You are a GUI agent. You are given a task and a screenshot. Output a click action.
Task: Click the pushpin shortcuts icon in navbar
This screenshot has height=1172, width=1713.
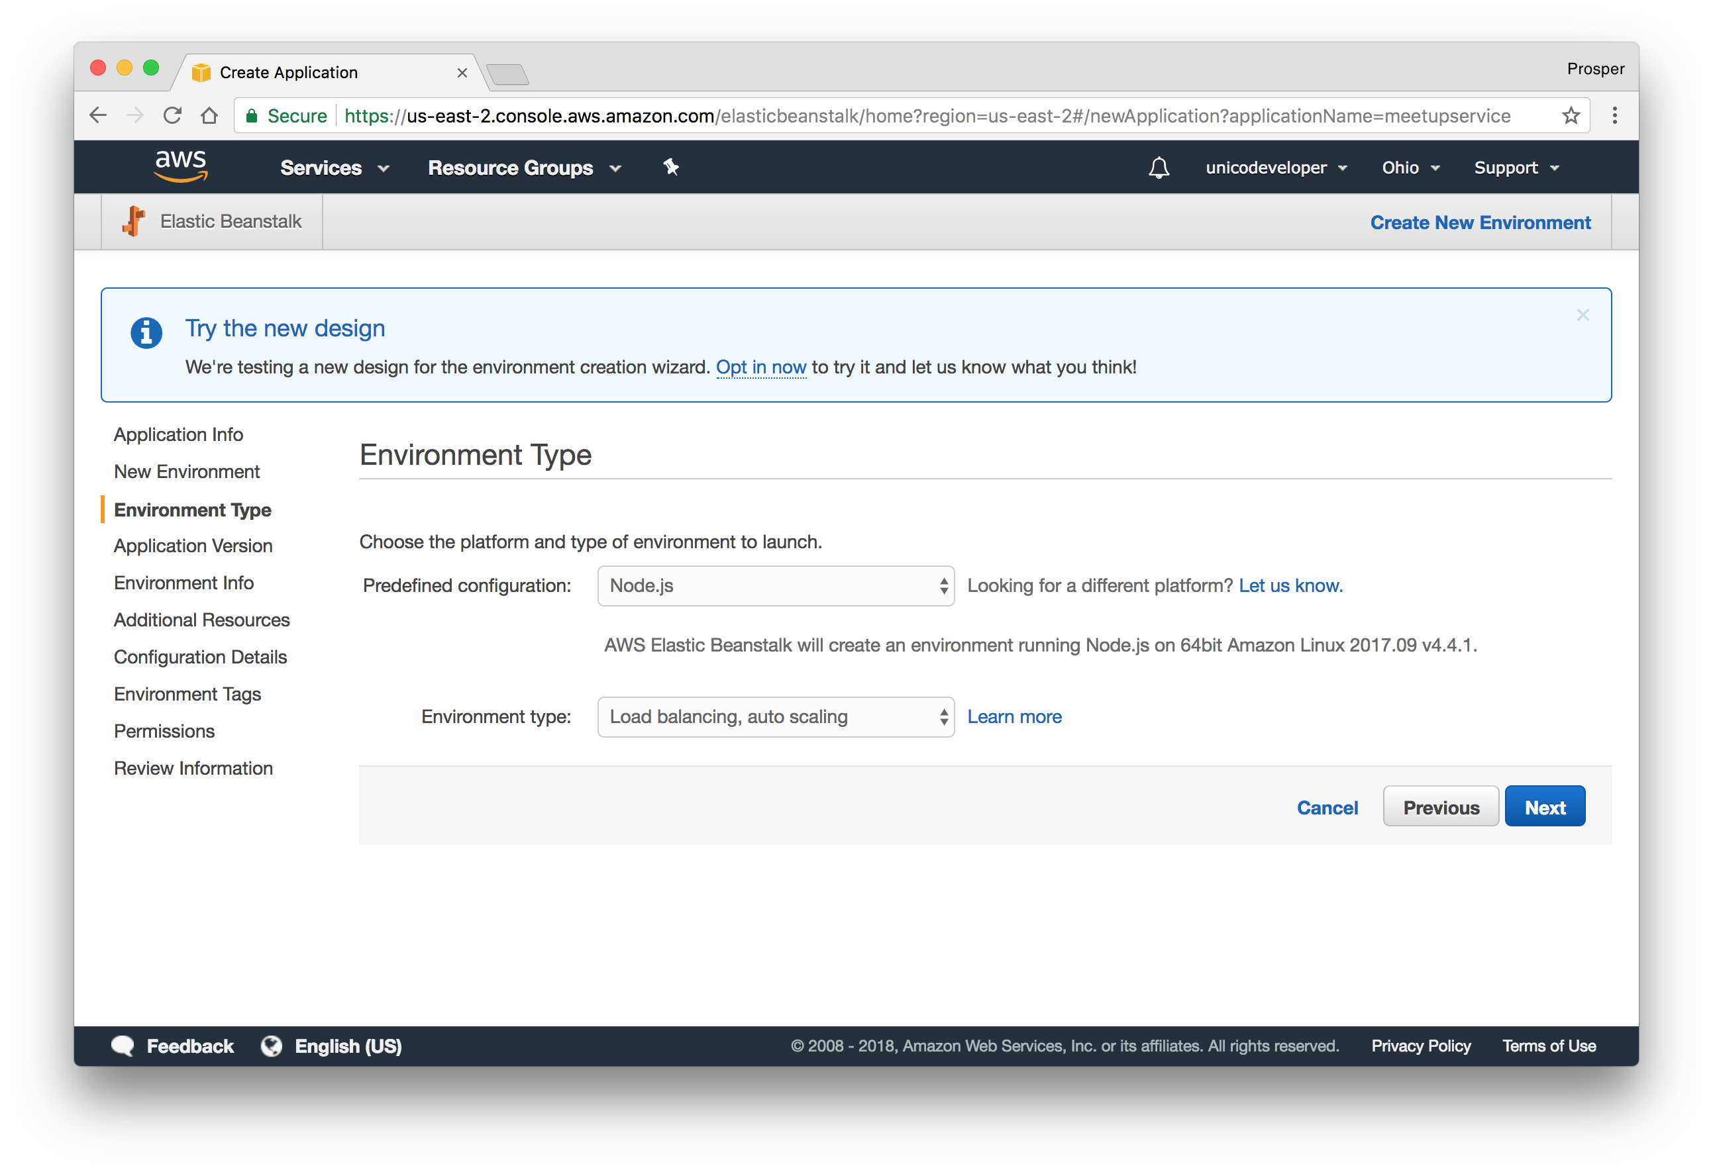[671, 168]
